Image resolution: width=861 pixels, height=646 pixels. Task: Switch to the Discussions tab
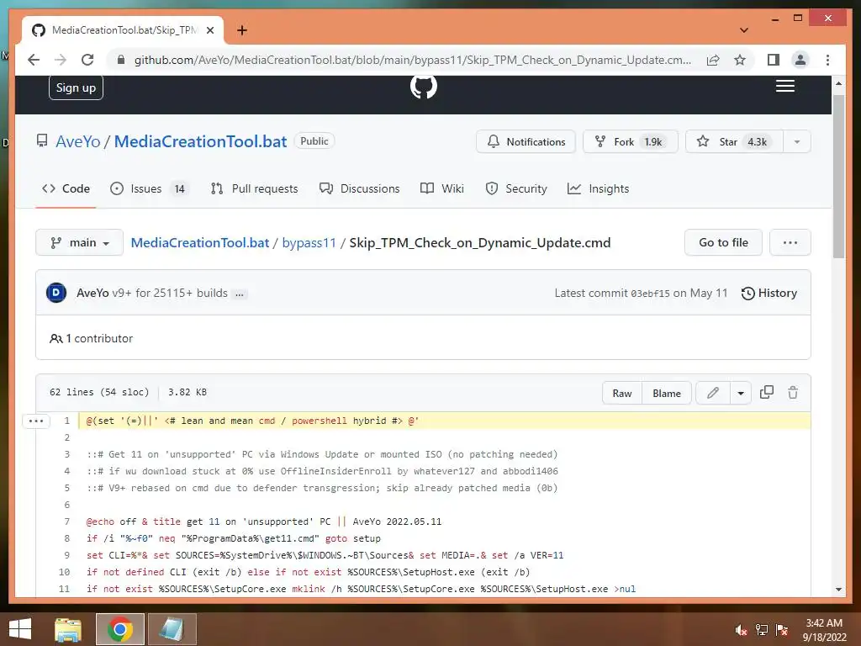tap(360, 188)
